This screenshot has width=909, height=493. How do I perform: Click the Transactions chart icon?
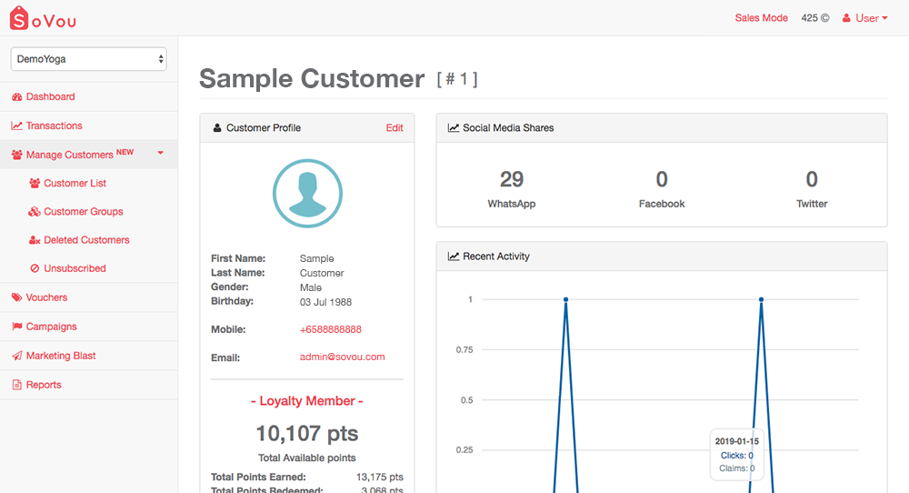click(16, 126)
